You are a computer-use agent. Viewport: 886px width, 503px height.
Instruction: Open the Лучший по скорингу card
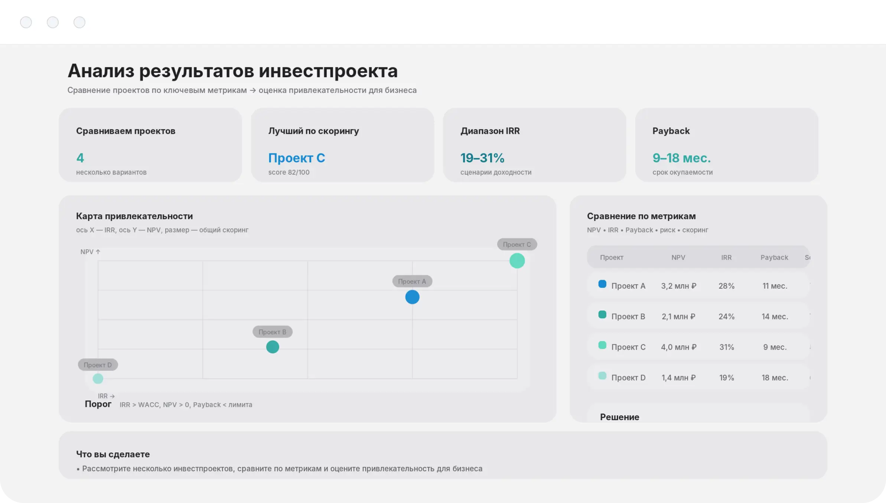coord(342,145)
